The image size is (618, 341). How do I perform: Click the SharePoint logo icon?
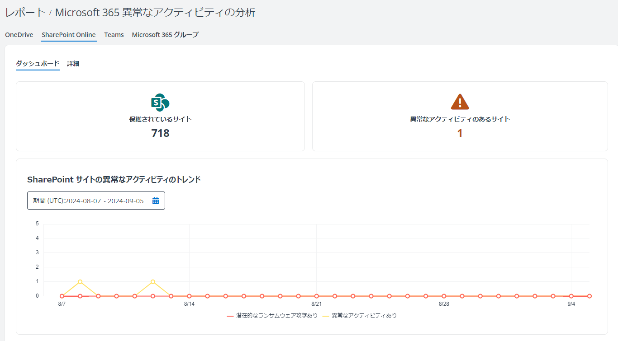(x=160, y=103)
